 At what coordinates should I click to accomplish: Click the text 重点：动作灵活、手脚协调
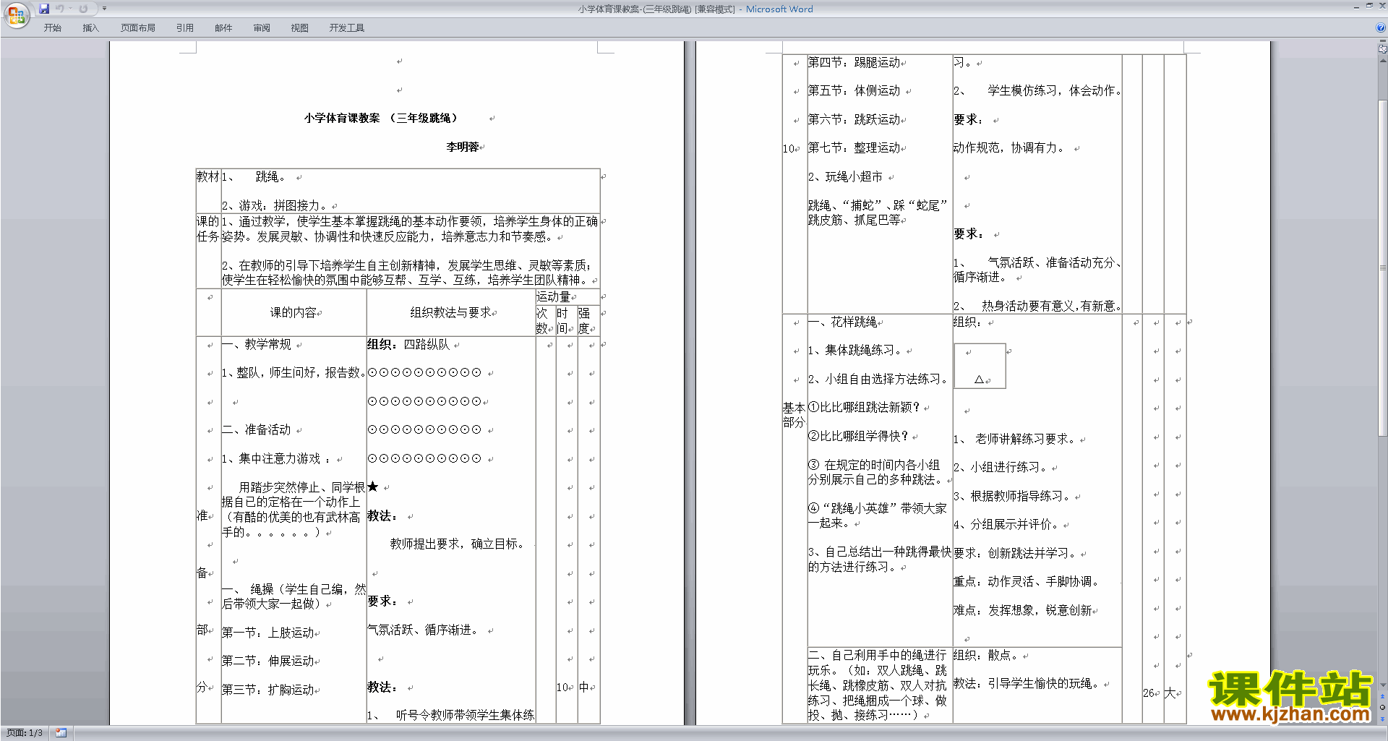tap(1026, 581)
